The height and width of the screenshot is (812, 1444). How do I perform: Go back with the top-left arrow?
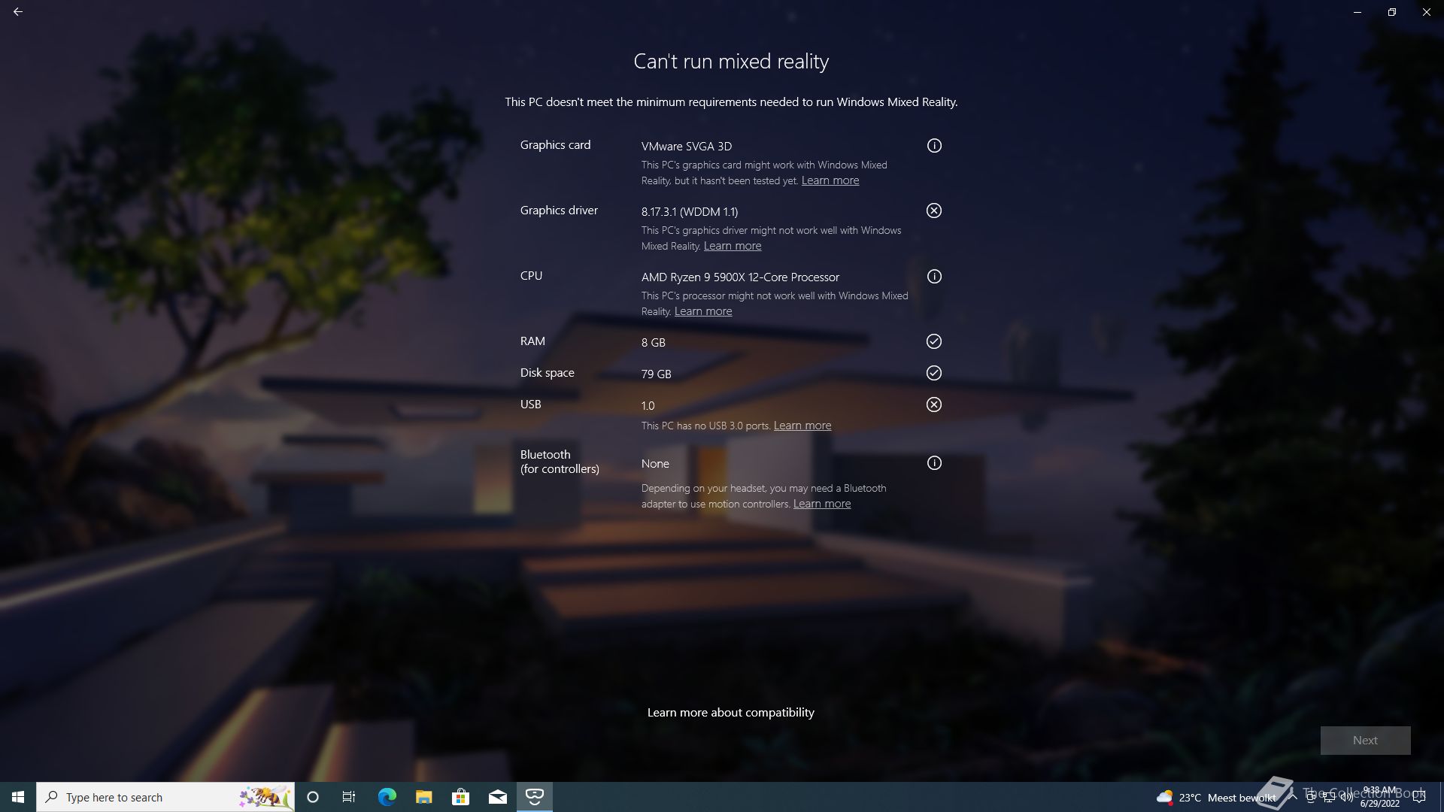pyautogui.click(x=18, y=12)
